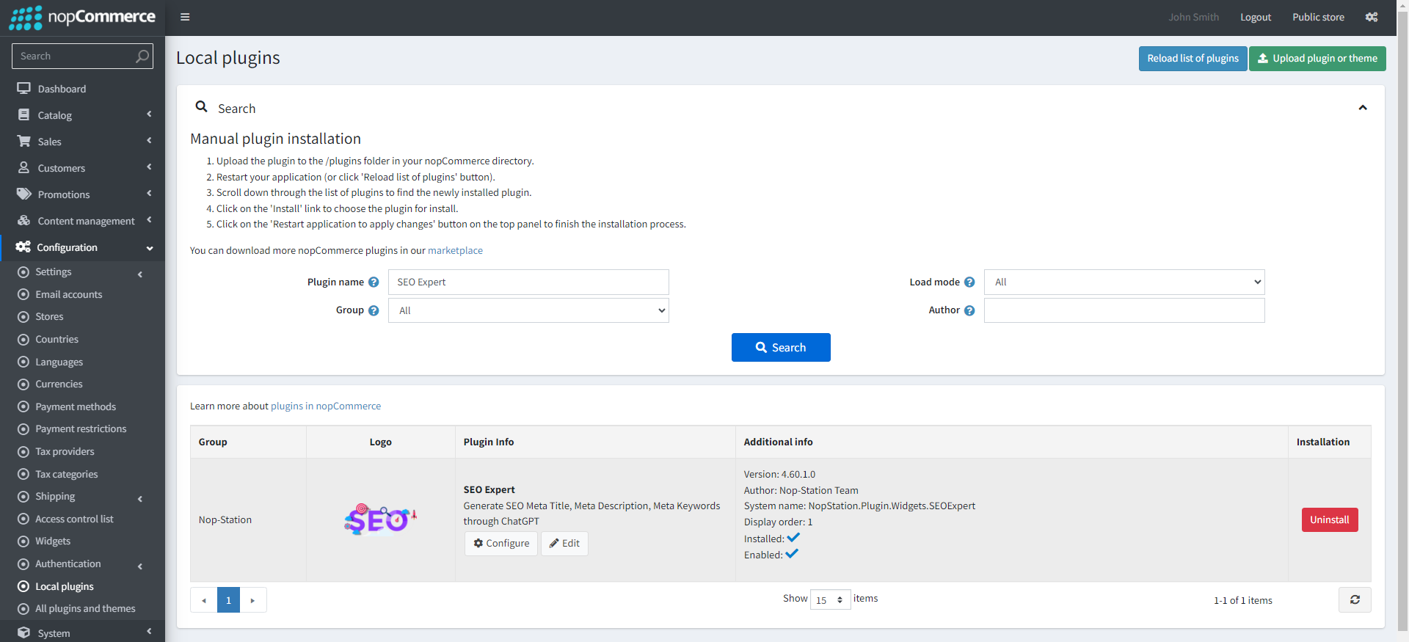Image resolution: width=1409 pixels, height=642 pixels.
Task: Open the marketplace link
Action: [x=455, y=250]
